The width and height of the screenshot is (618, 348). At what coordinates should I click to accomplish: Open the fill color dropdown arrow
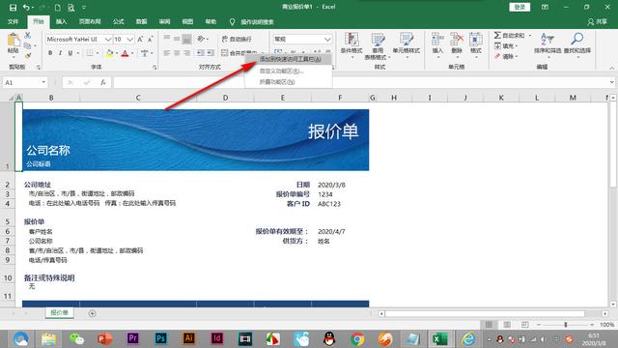click(117, 53)
